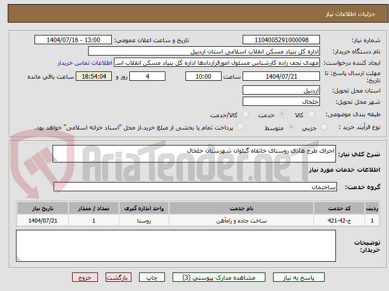The height and width of the screenshot is (291, 389).
Task: Click the نام خدمت column header
Action: pyautogui.click(x=242, y=208)
